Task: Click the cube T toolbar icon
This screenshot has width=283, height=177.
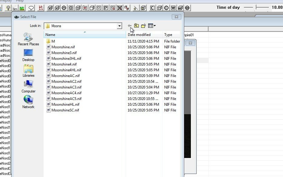Action: click(x=50, y=8)
